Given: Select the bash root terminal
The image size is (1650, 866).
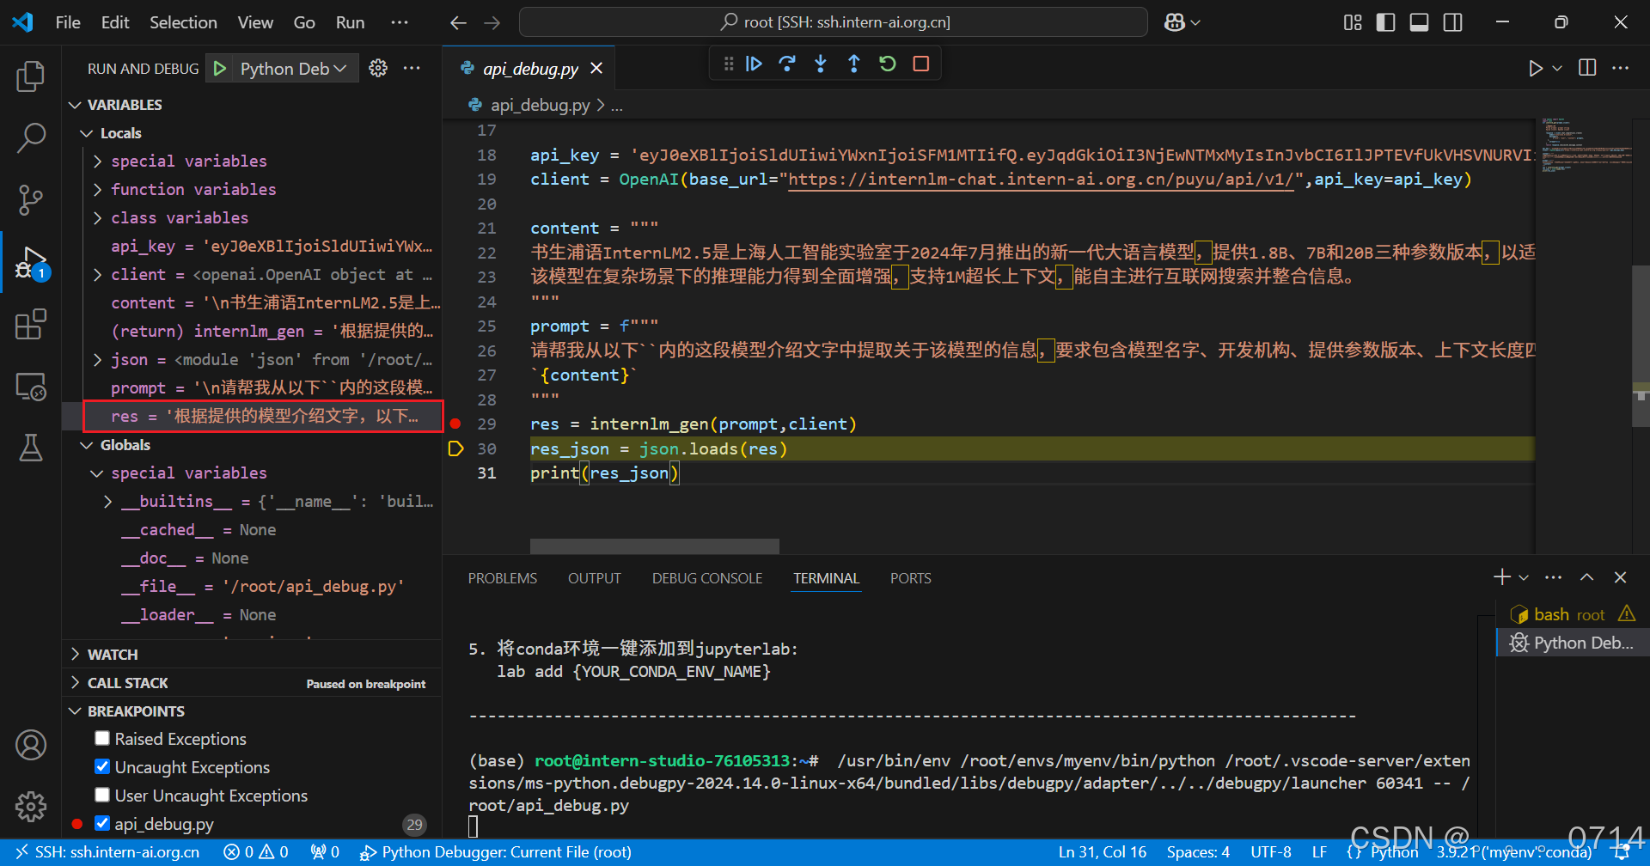Looking at the screenshot, I should 1572,614.
